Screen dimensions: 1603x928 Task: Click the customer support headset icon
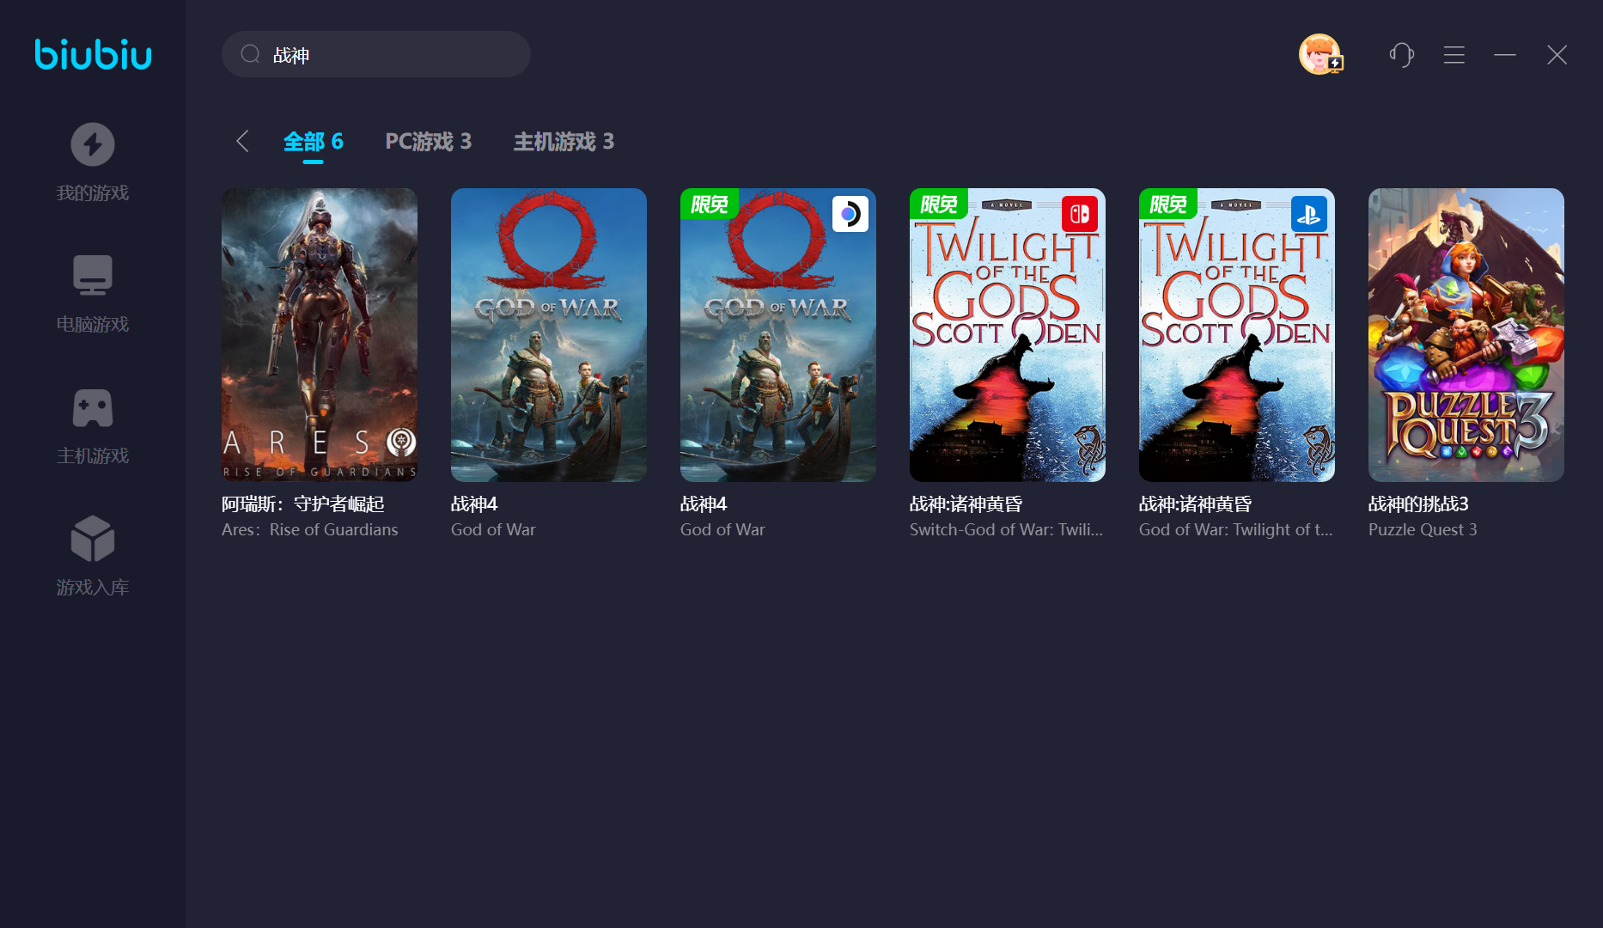click(x=1401, y=55)
